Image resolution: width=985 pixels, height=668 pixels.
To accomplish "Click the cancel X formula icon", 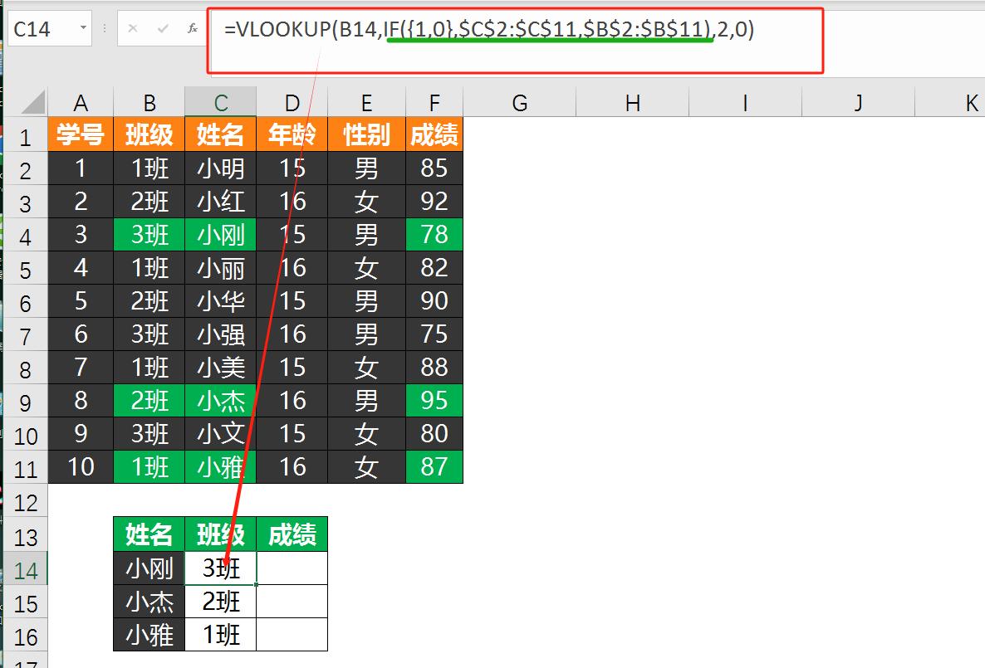I will point(133,28).
